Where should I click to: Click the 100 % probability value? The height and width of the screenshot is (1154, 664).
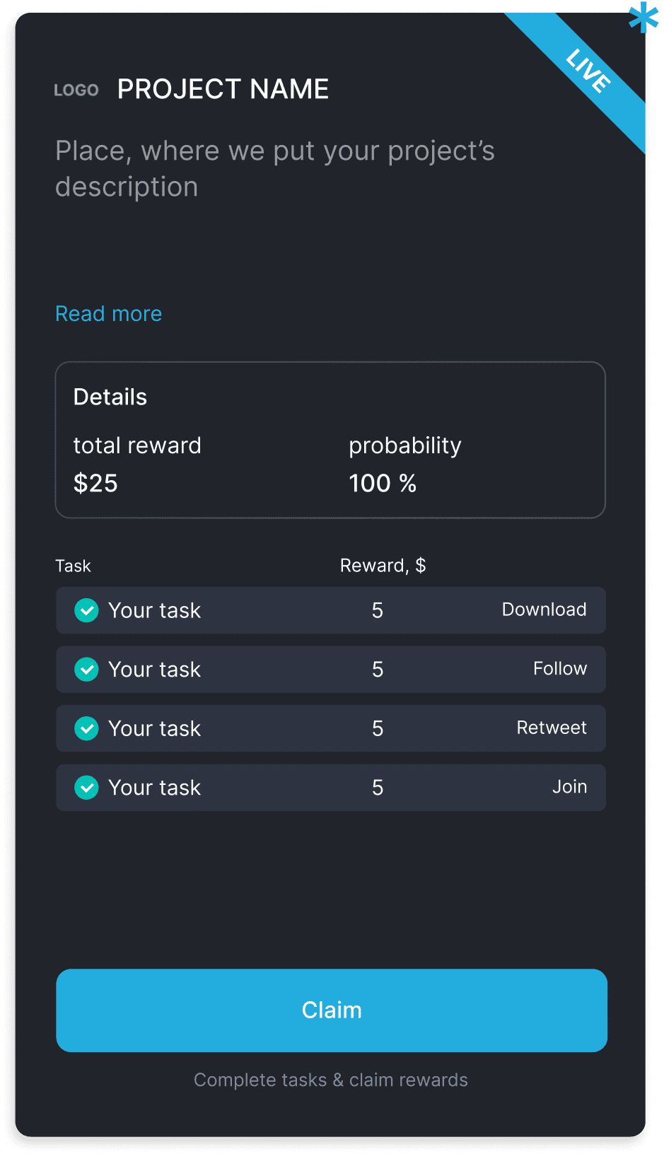[x=383, y=484]
